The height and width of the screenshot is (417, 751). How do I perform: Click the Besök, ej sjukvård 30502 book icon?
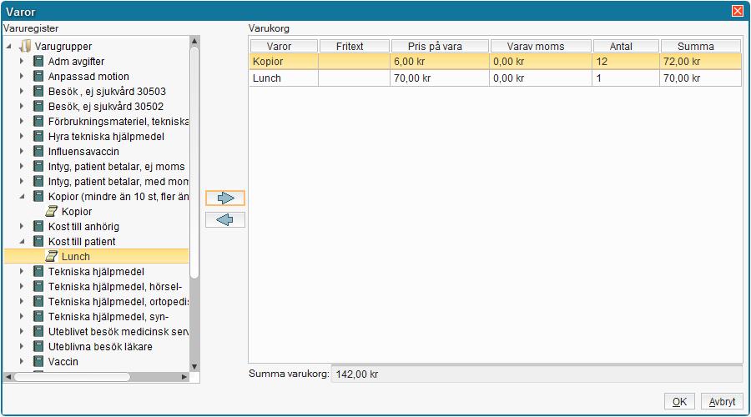click(x=38, y=106)
